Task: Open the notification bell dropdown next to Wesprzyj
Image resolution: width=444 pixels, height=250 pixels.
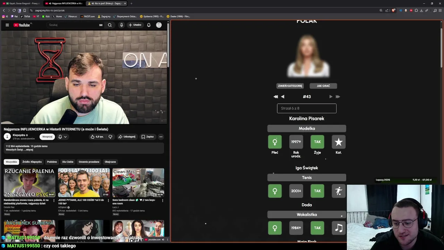Action: click(x=62, y=137)
